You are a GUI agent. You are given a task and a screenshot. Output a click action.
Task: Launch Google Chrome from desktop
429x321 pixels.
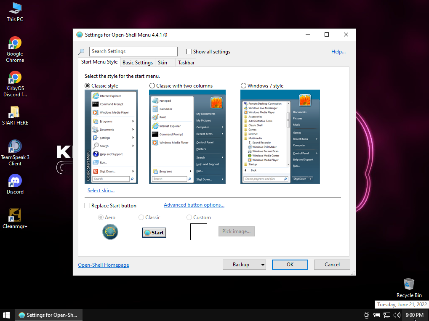click(x=15, y=49)
